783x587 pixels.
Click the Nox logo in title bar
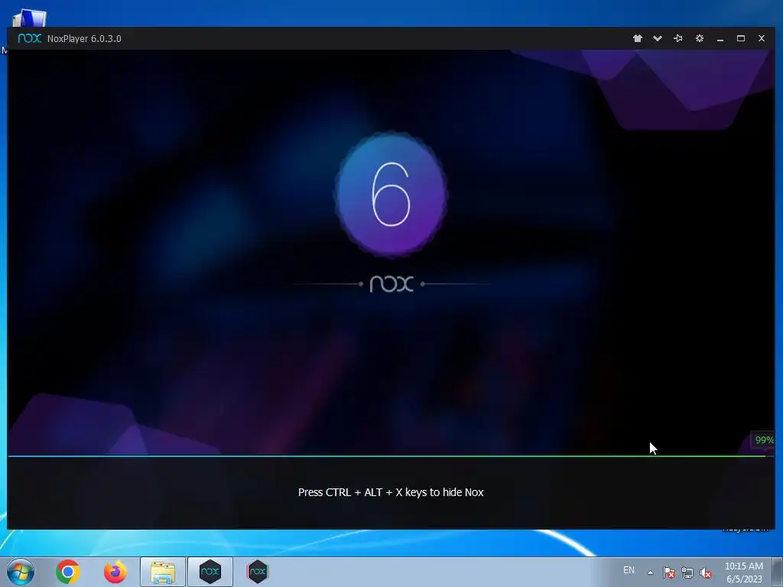(30, 38)
